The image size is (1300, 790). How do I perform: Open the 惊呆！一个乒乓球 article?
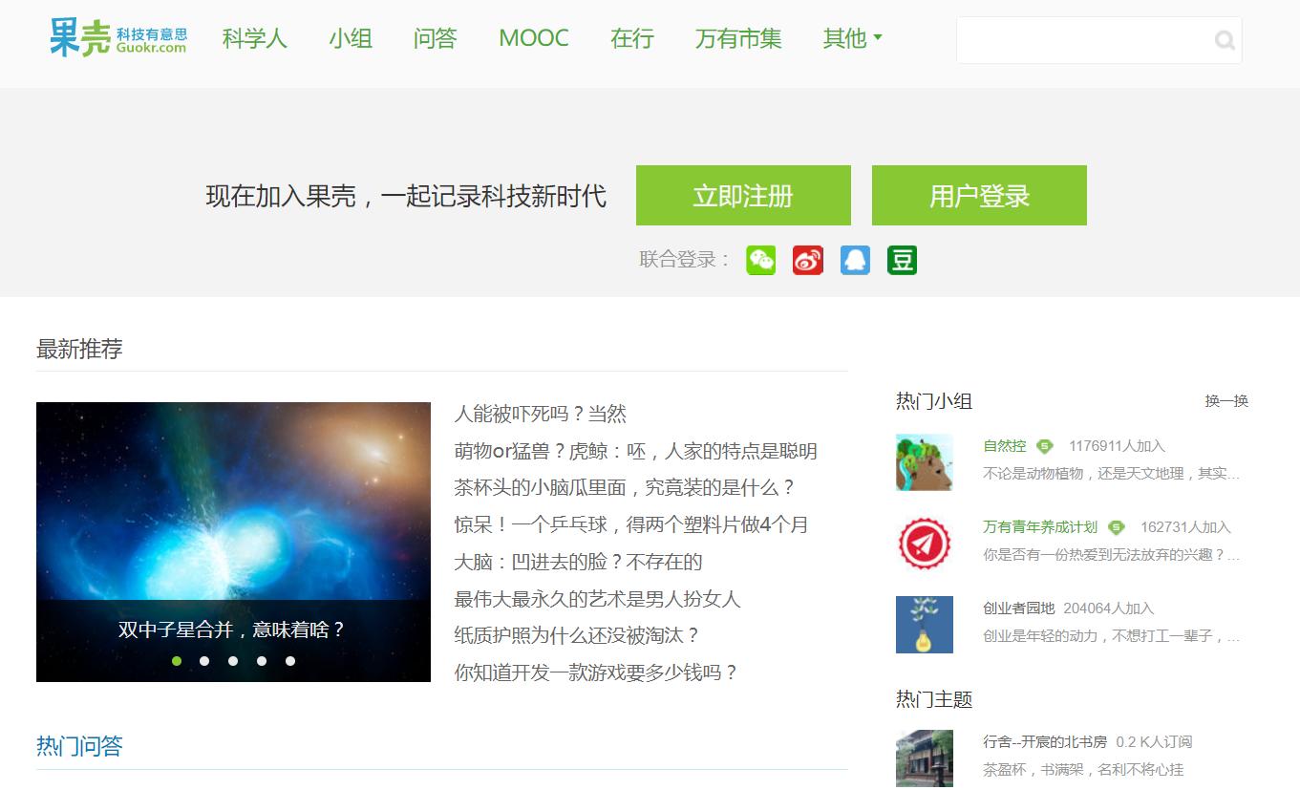[631, 524]
